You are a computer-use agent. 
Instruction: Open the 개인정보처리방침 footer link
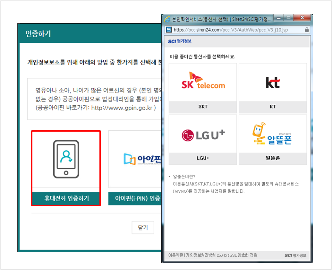[201, 255]
